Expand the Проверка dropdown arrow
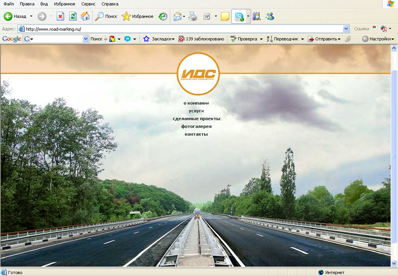 (x=261, y=39)
